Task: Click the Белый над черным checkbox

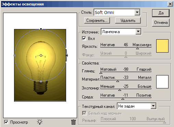Action: [84, 113]
